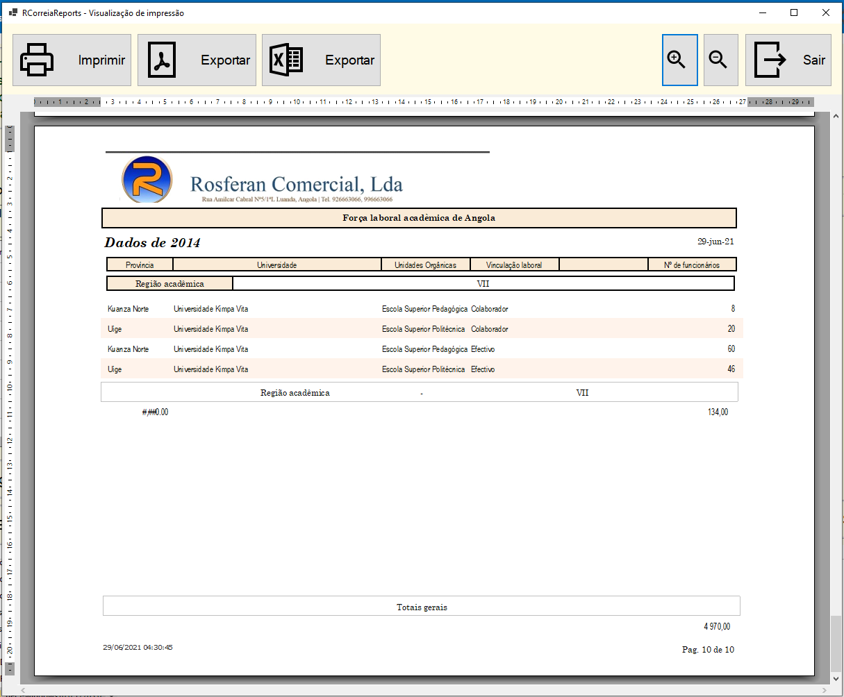
Task: Select the Uíge Colaborador row
Action: click(x=422, y=329)
